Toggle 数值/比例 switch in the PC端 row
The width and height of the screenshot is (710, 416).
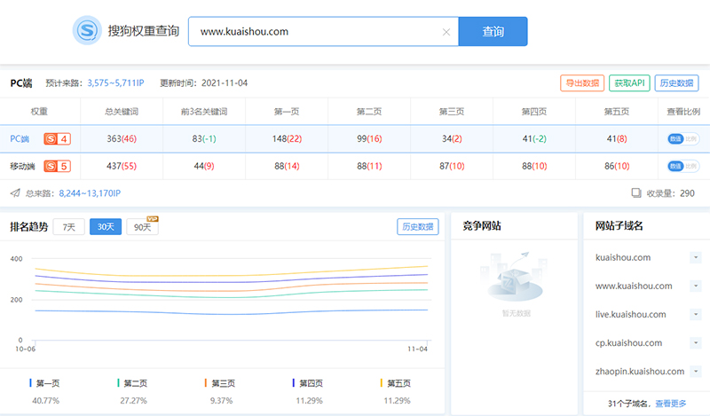682,139
